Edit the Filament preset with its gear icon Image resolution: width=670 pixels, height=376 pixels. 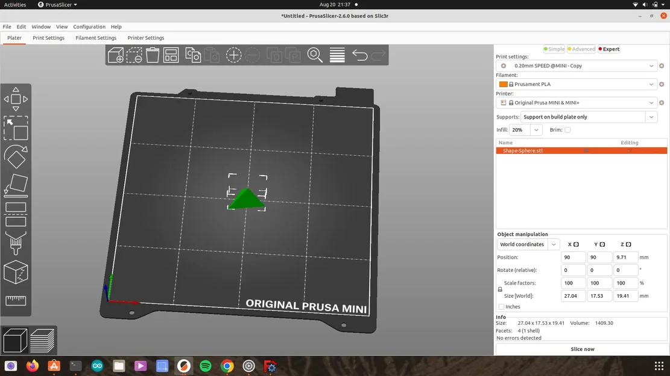coord(662,84)
